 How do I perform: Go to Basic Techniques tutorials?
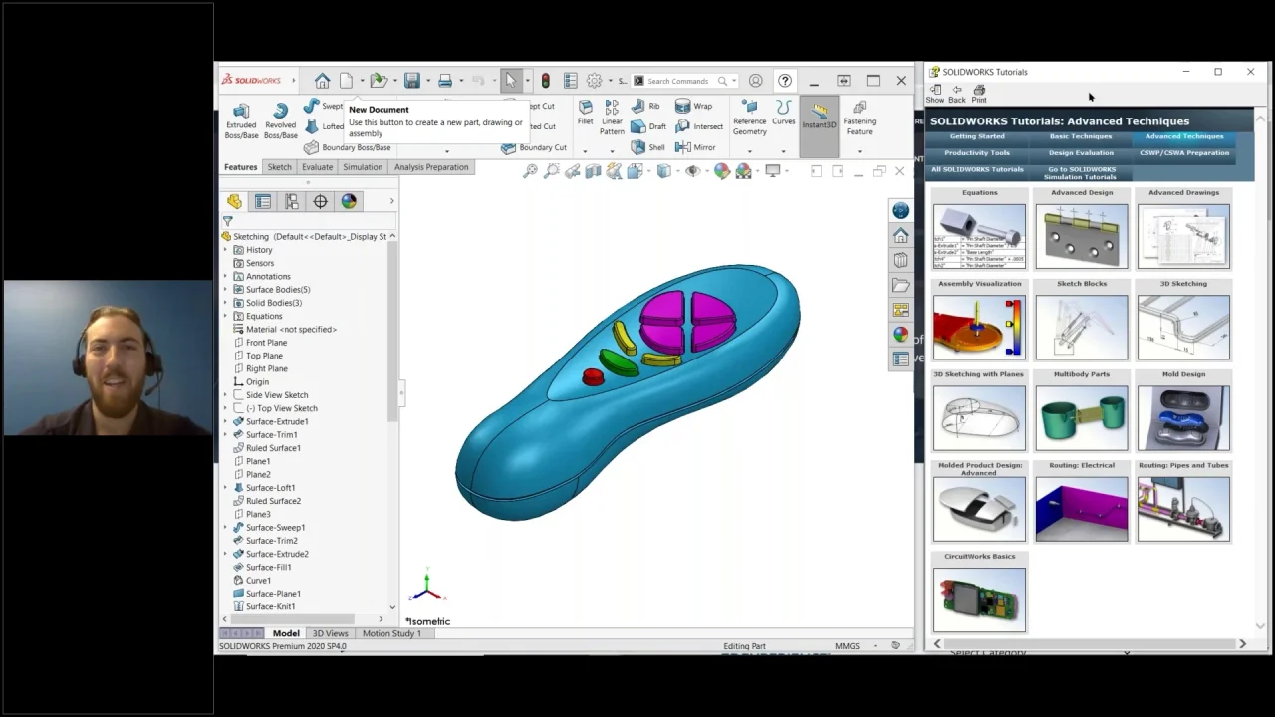(x=1081, y=136)
